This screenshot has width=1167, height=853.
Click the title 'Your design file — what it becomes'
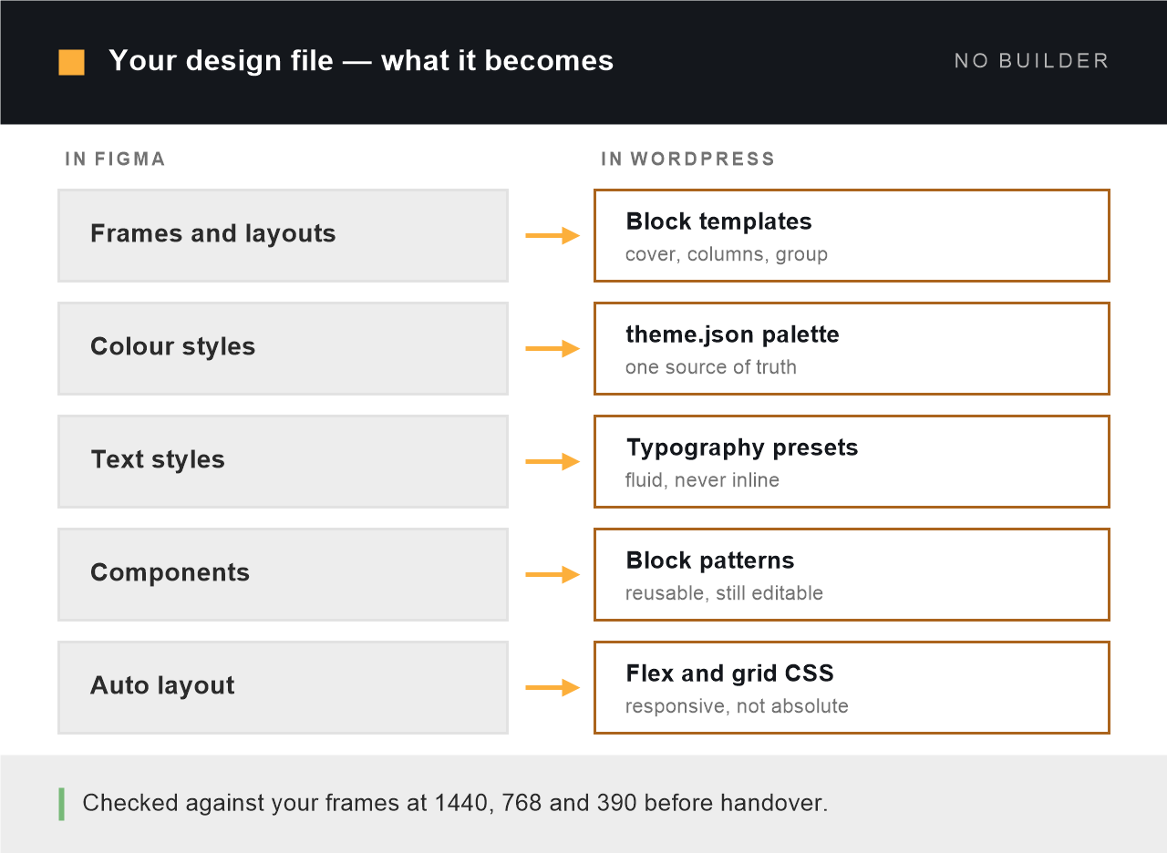point(361,61)
